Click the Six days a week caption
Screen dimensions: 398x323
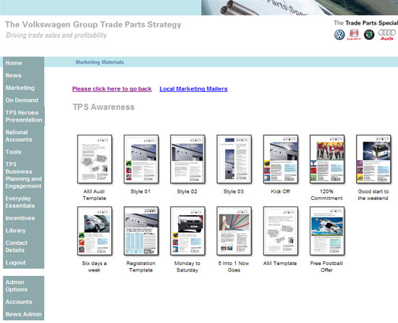tap(94, 267)
